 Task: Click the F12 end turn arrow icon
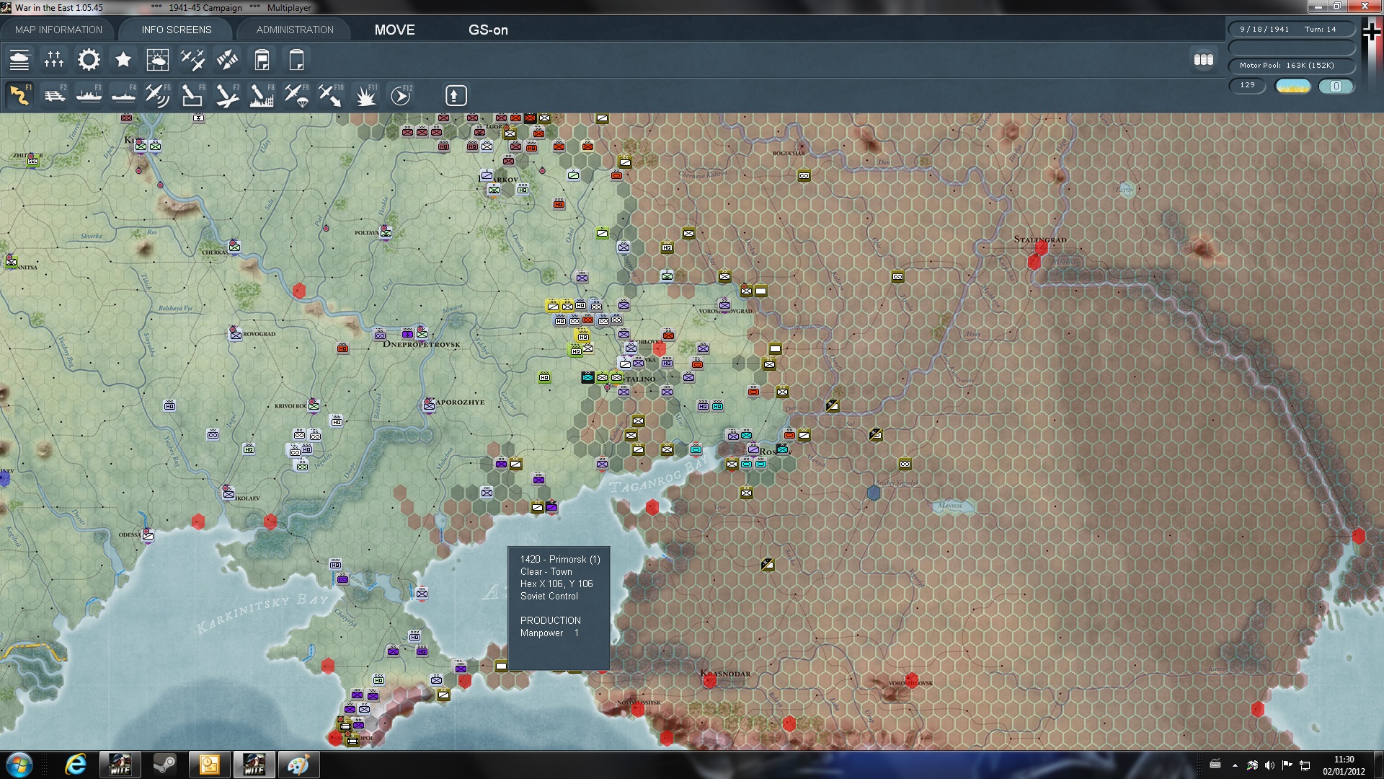click(401, 95)
